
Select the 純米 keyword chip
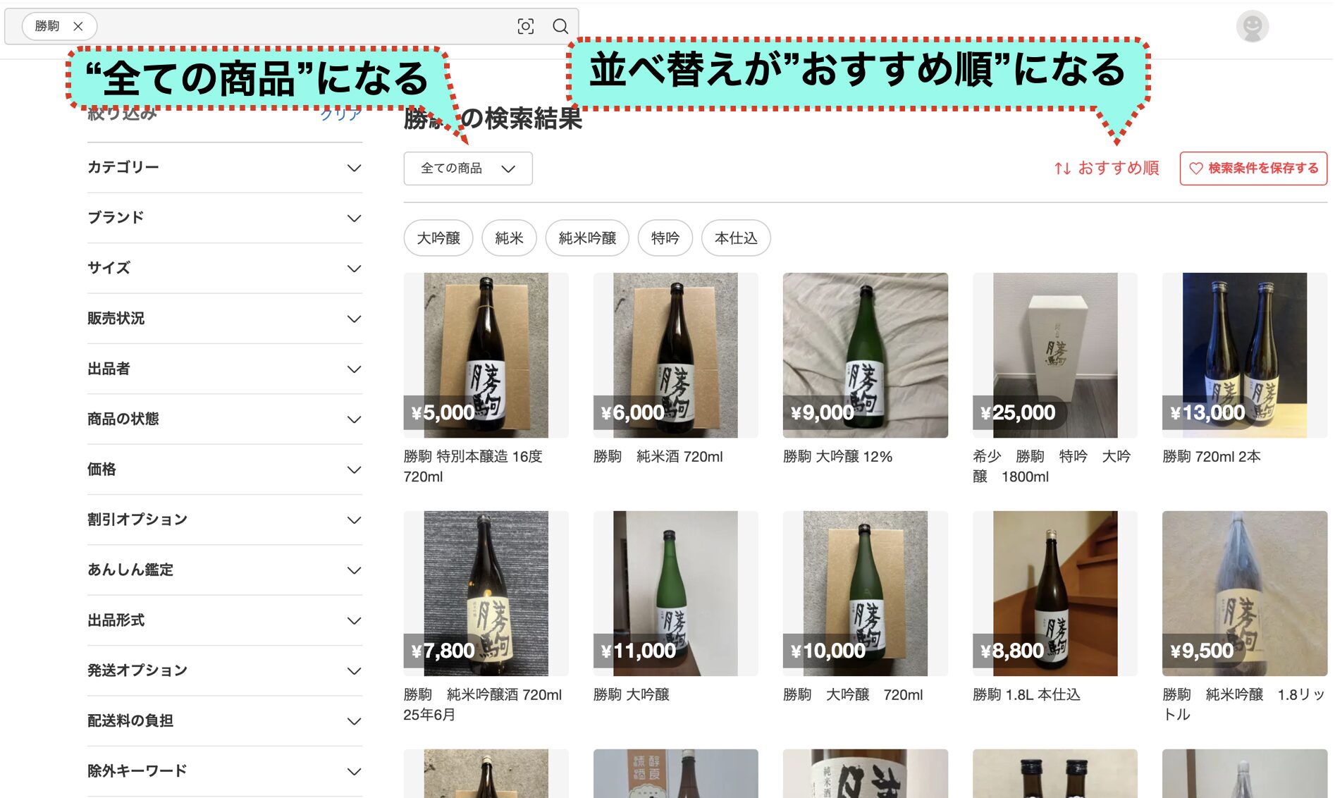click(509, 238)
